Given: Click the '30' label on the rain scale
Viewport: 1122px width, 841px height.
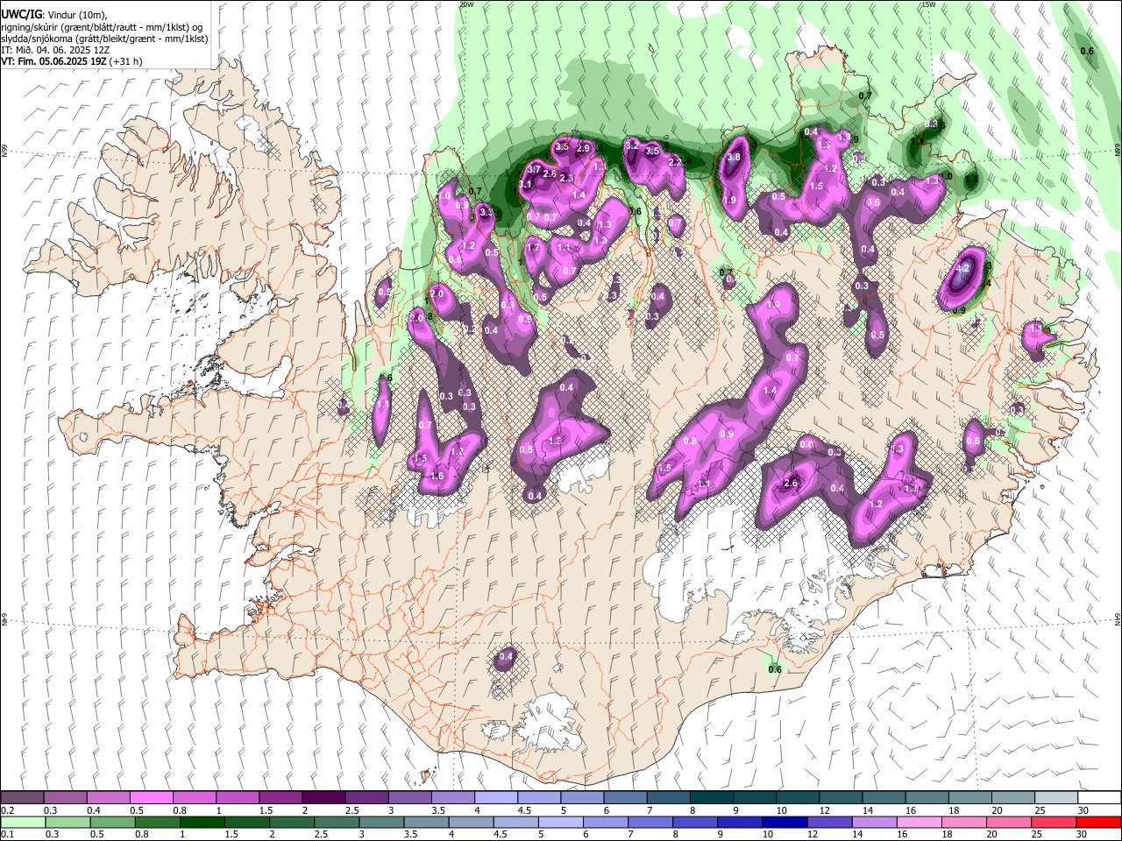Looking at the screenshot, I should [1083, 834].
